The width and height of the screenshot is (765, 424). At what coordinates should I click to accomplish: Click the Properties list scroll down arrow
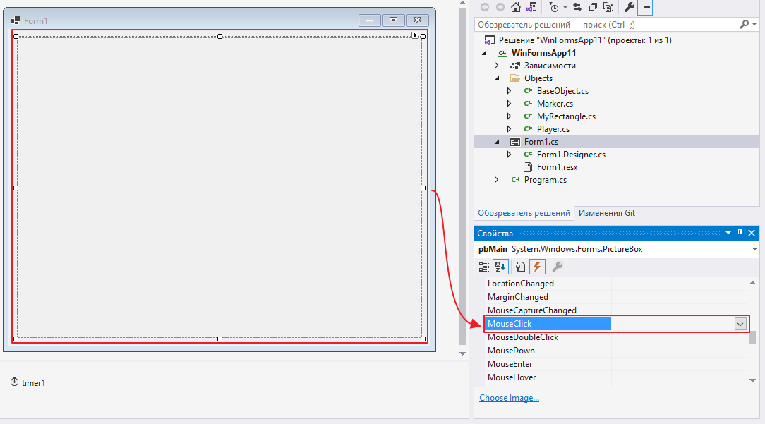752,380
